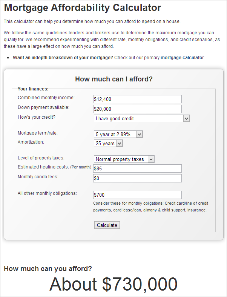Click the 'About $730,000' result text
The height and width of the screenshot is (297, 227).
coord(114,284)
